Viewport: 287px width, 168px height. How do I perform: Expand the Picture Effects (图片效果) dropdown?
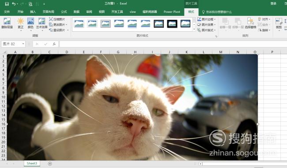tap(207, 25)
